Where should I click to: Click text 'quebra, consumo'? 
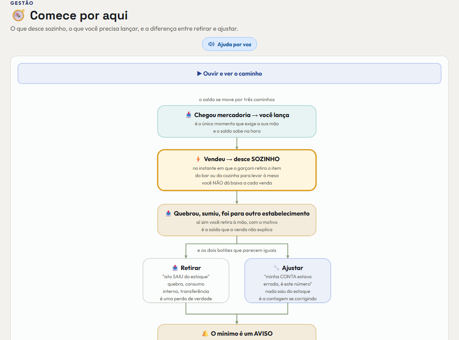tap(186, 284)
